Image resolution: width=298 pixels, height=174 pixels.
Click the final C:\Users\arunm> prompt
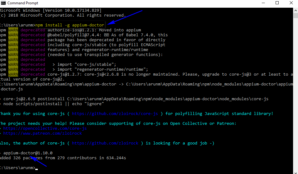pyautogui.click(x=18, y=168)
